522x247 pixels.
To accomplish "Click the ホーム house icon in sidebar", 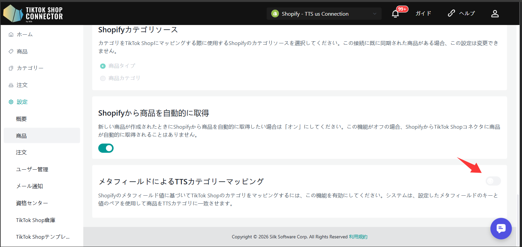I will pyautogui.click(x=11, y=34).
